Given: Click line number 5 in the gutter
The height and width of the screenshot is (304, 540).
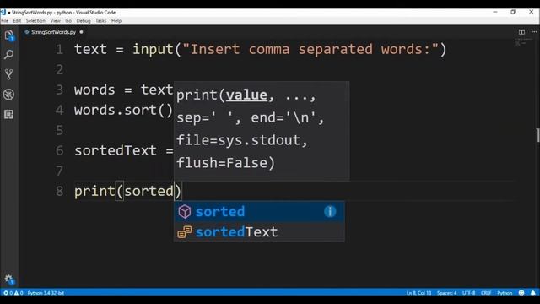Looking at the screenshot, I should 60,130.
